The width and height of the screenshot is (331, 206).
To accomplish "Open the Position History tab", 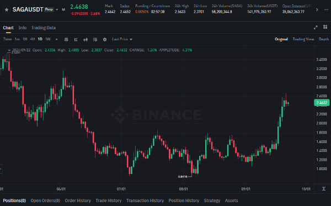I will 184,200.
